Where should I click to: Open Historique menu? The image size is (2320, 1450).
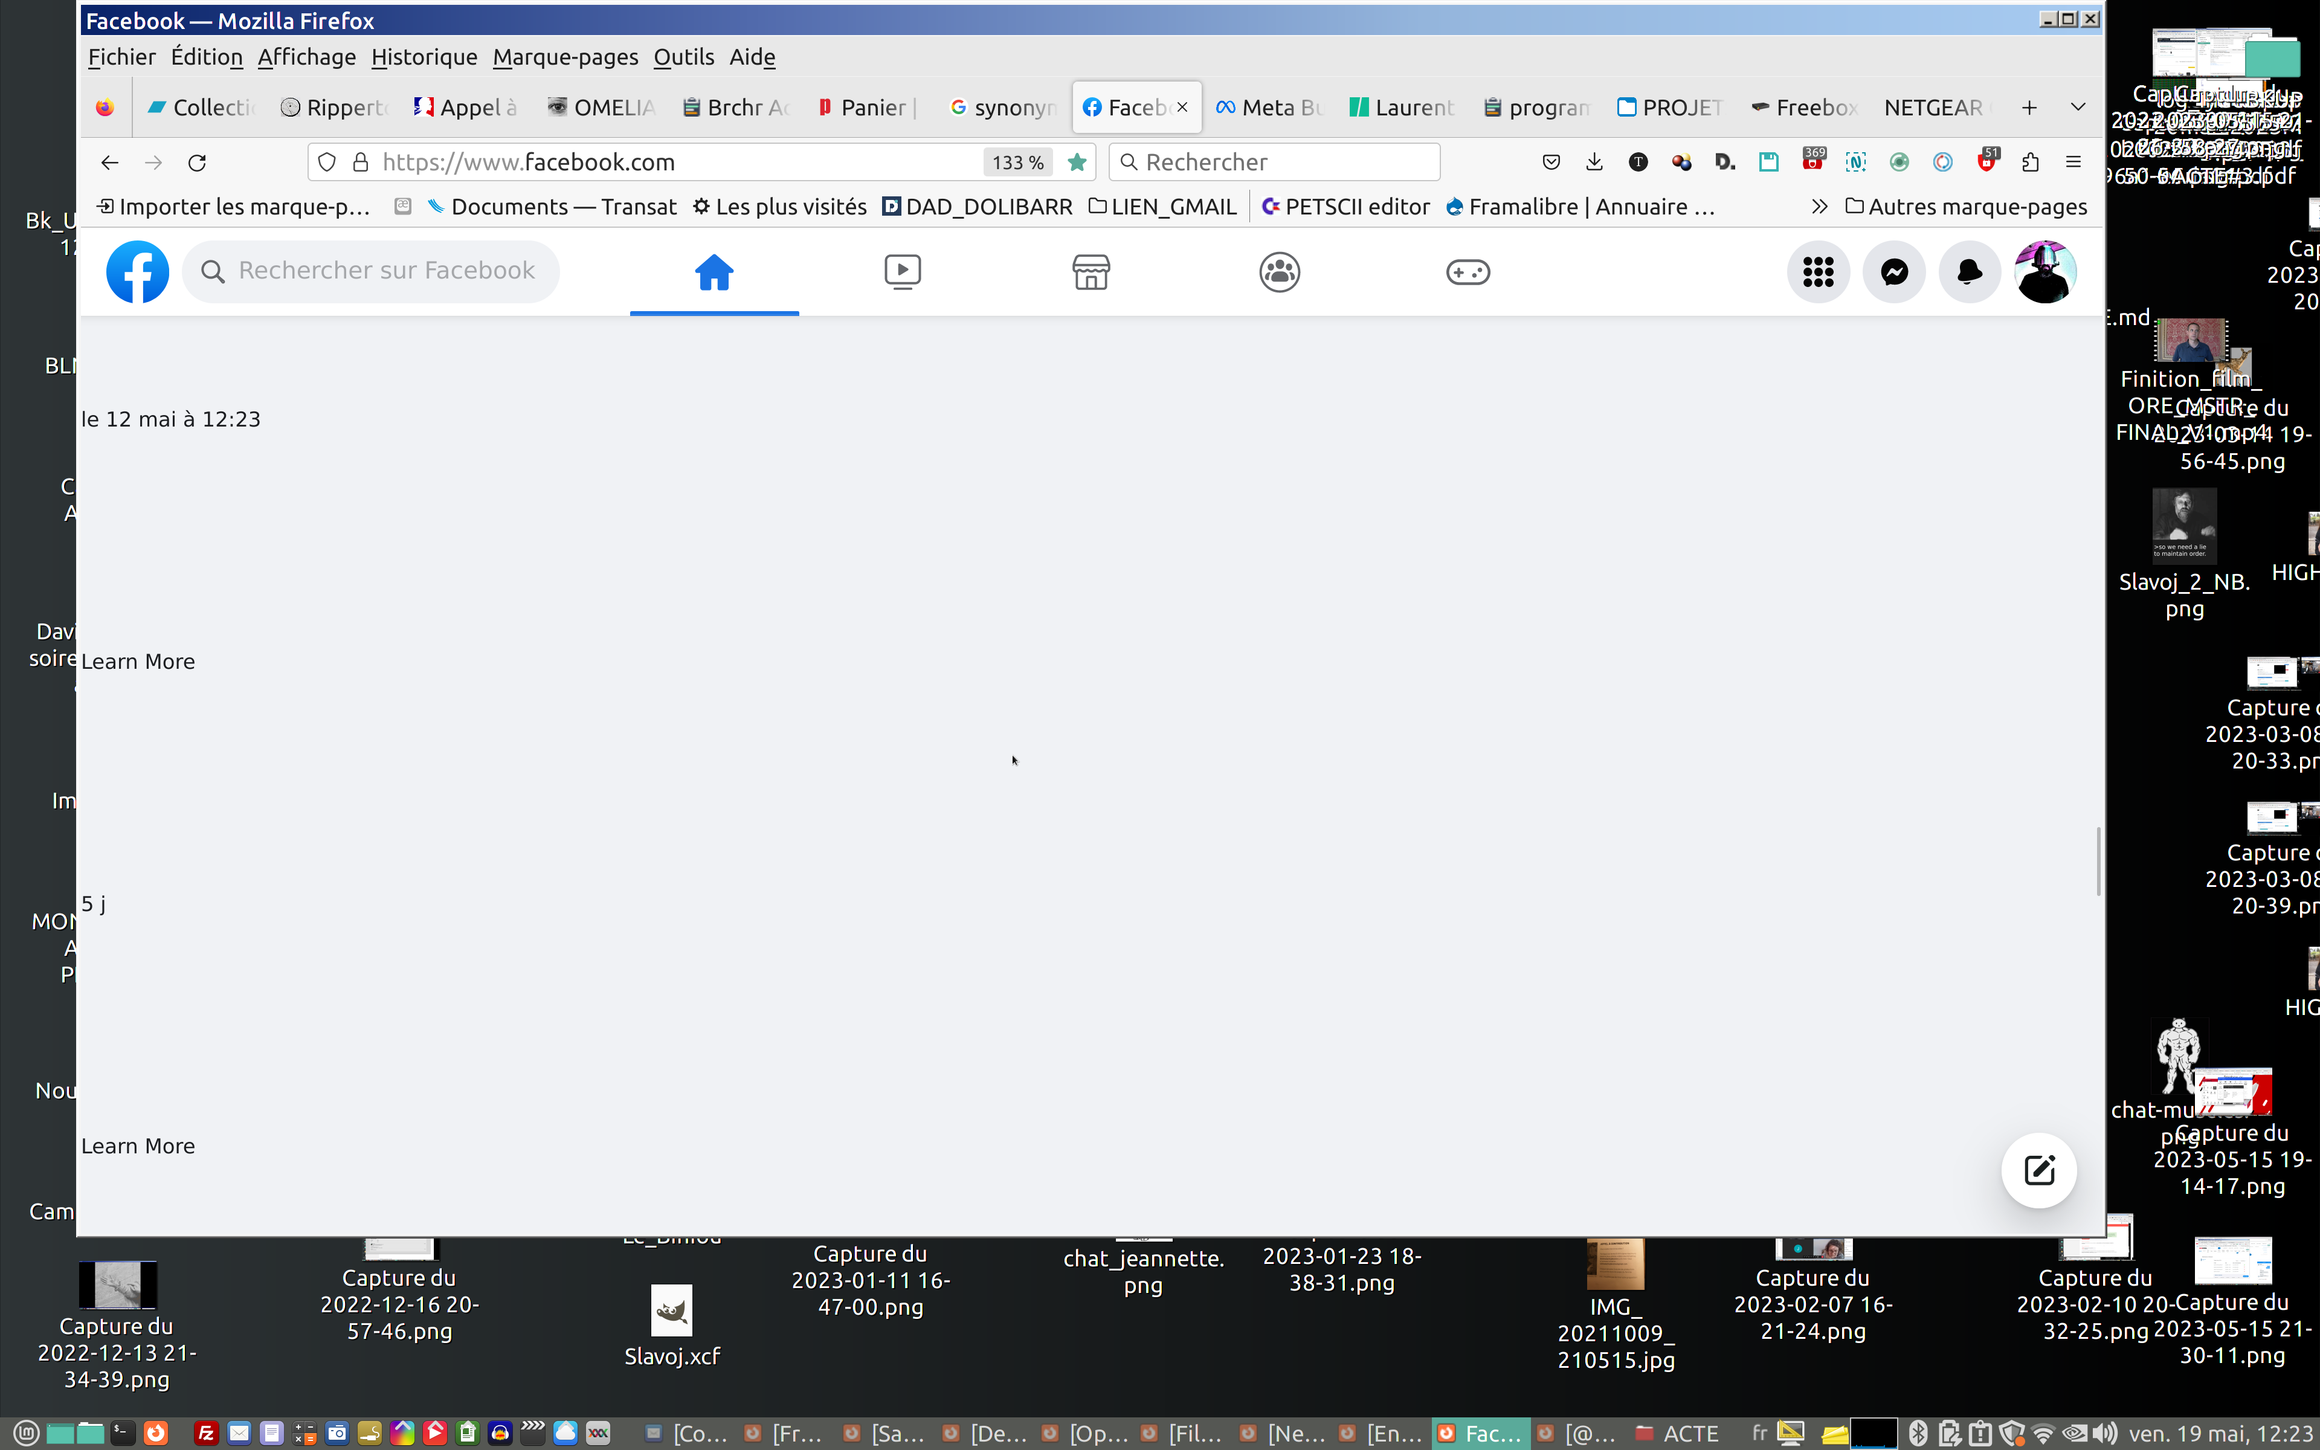pyautogui.click(x=424, y=57)
